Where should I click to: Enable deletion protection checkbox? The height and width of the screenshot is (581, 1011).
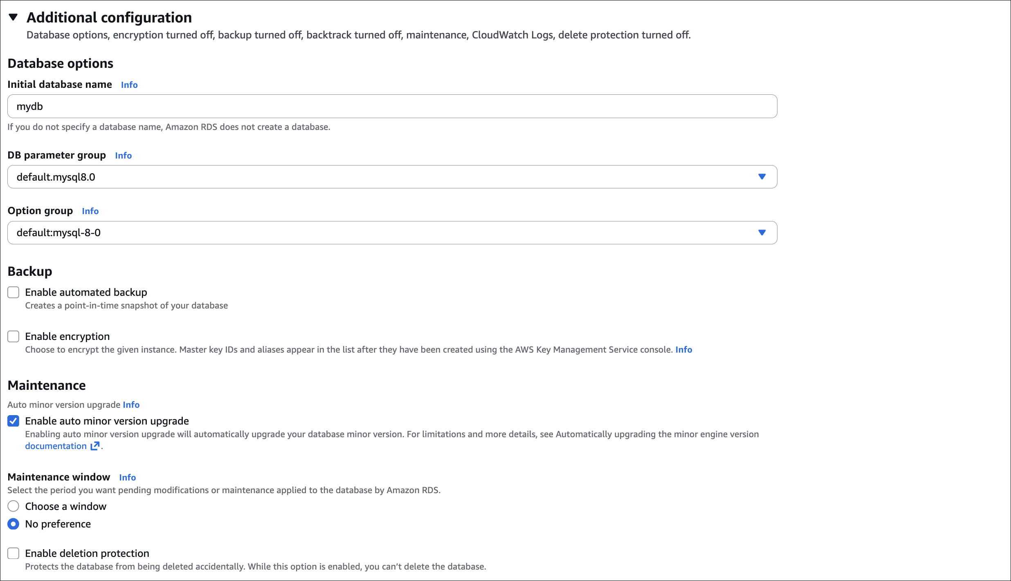[x=13, y=553]
